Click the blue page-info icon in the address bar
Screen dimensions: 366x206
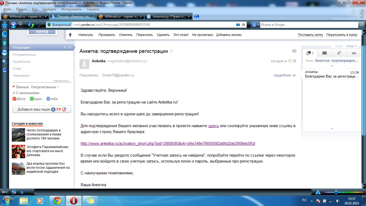[x=238, y=25]
